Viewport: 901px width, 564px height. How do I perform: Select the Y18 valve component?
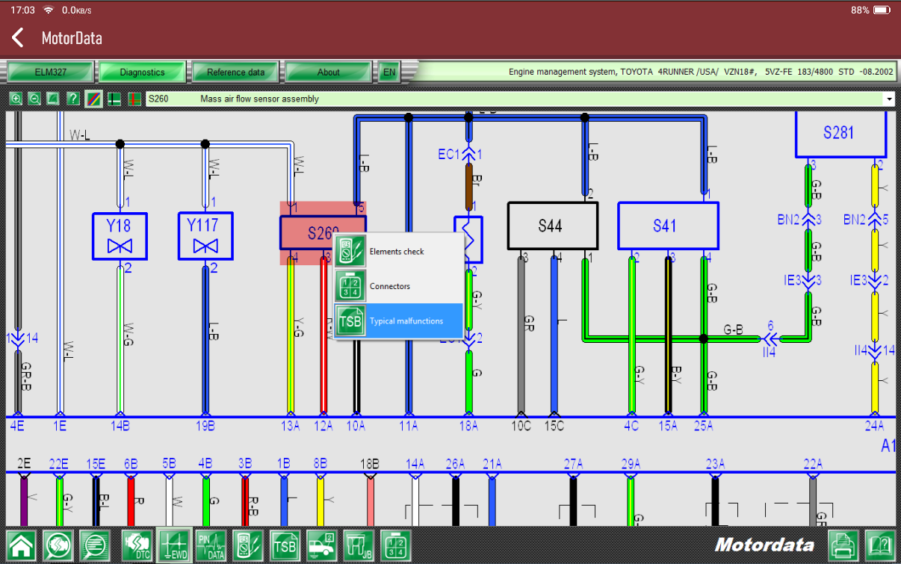click(x=120, y=236)
